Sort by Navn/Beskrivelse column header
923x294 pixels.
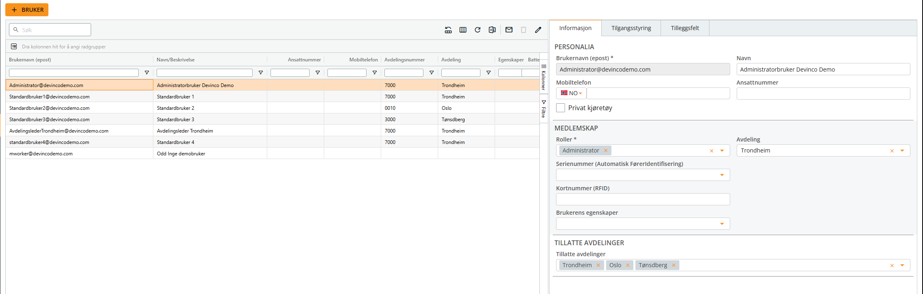(175, 60)
